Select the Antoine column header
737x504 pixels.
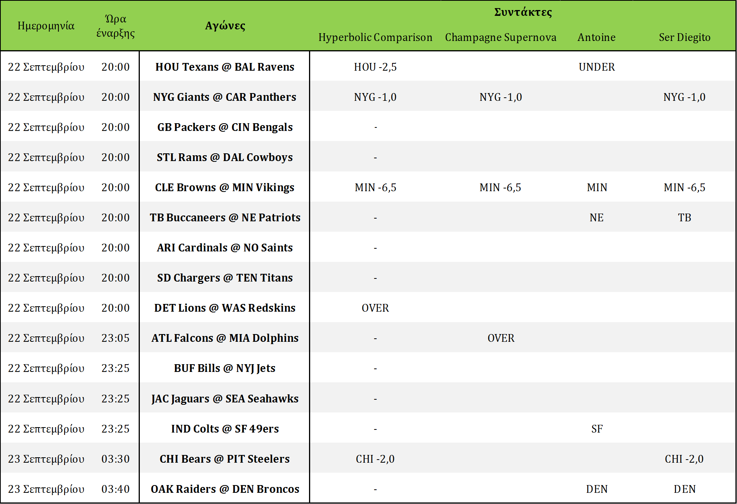pyautogui.click(x=596, y=37)
